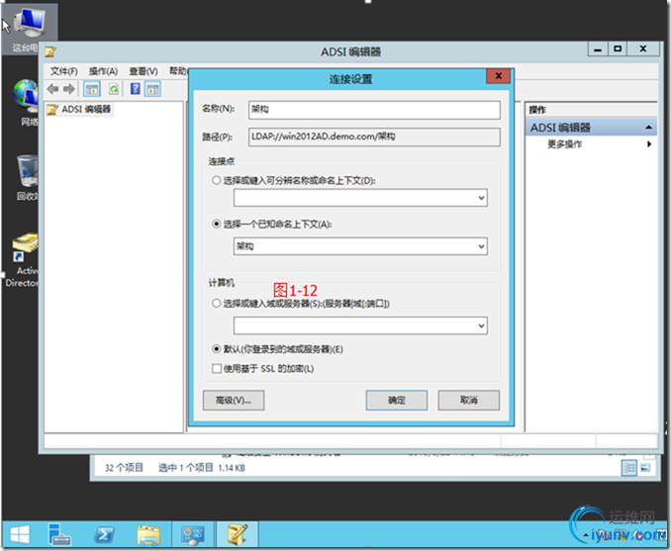The height and width of the screenshot is (551, 671).
Task: Click the green Refresh toolbar icon
Action: [114, 89]
